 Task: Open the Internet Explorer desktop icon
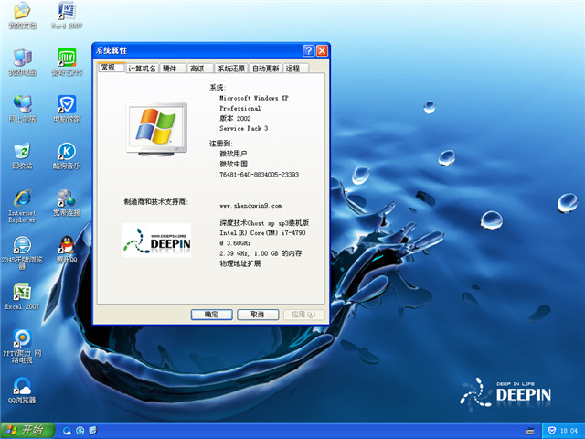point(22,206)
